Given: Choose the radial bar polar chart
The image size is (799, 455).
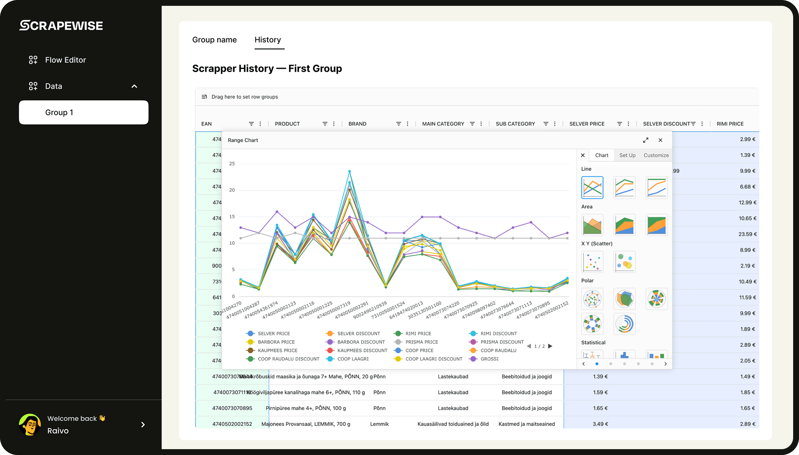Looking at the screenshot, I should (x=624, y=324).
